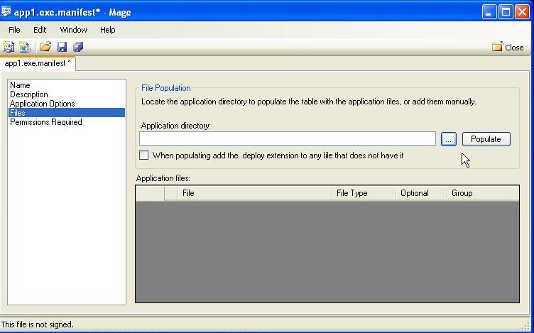The height and width of the screenshot is (333, 534).
Task: Click the Close button in the toolbar
Action: pyautogui.click(x=508, y=47)
